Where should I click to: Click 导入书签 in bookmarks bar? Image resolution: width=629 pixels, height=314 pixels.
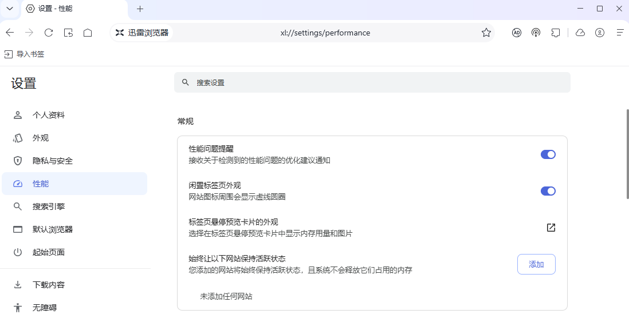click(x=24, y=54)
